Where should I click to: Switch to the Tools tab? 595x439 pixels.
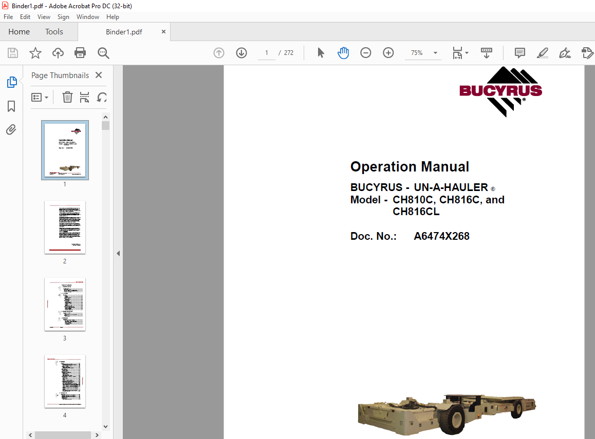tap(54, 32)
